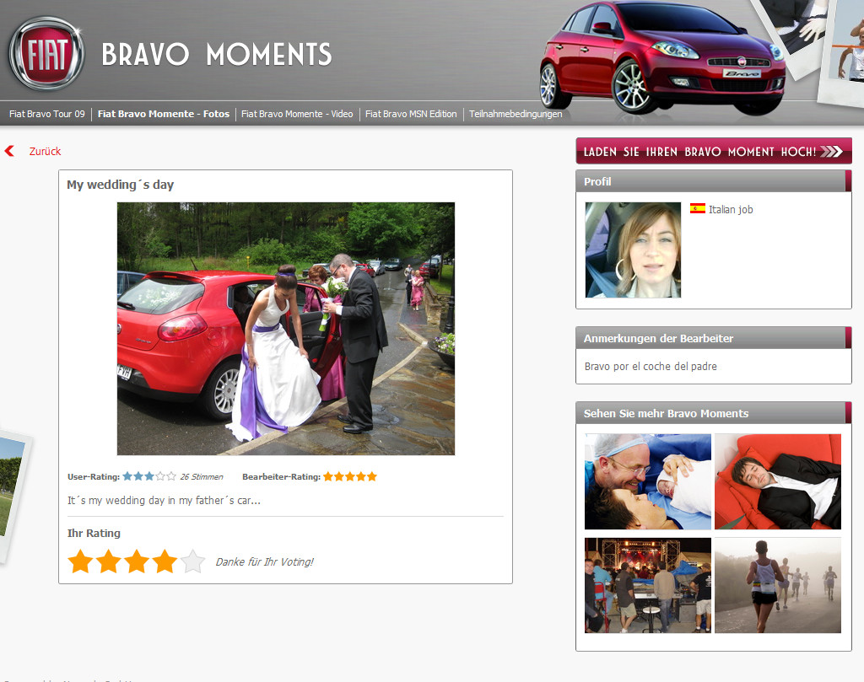Rate the photo three stars under Ihr Rating
The image size is (864, 682).
point(137,561)
